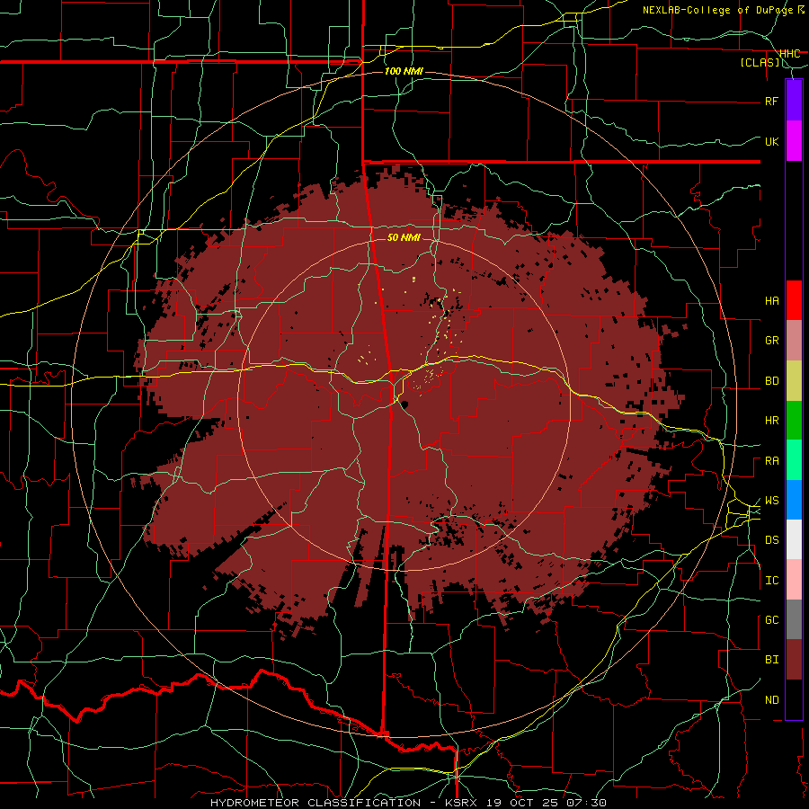809x809 pixels.
Task: Click the RF purple legend swatch
Action: 794,100
